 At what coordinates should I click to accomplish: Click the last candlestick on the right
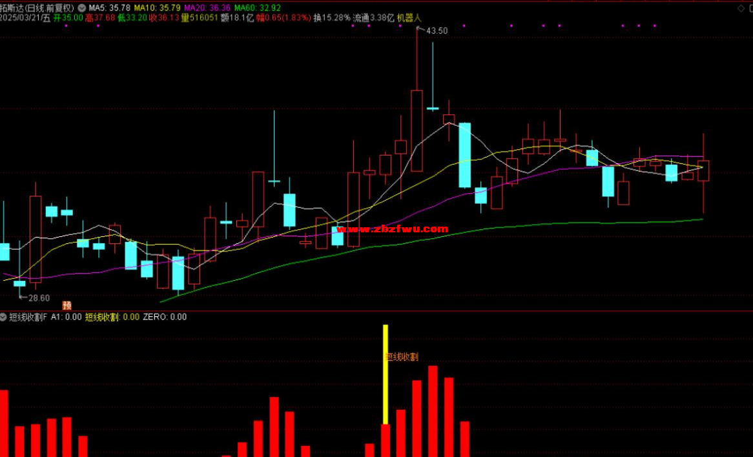703,171
